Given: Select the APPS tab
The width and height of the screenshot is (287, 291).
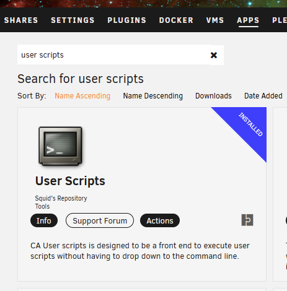Looking at the screenshot, I should click(248, 20).
